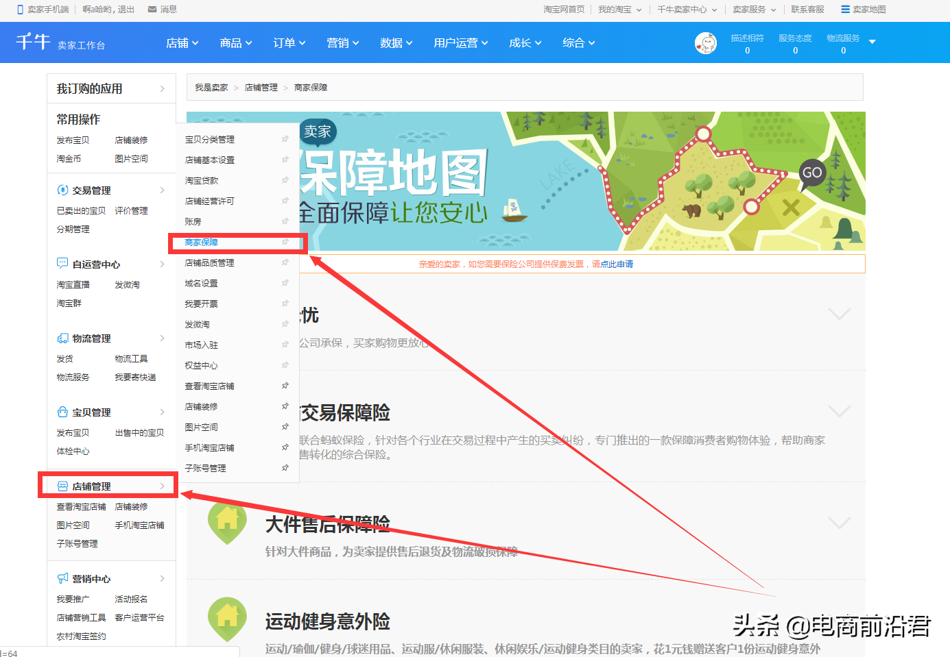The width and height of the screenshot is (950, 657).
Task: Pin the 账房 submenu entry
Action: coord(285,221)
